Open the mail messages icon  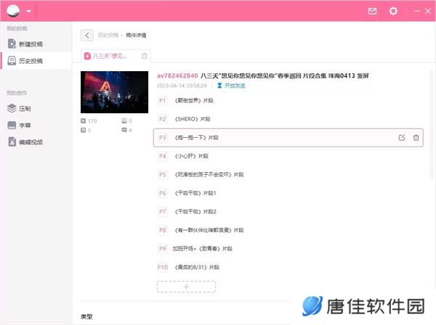372,11
